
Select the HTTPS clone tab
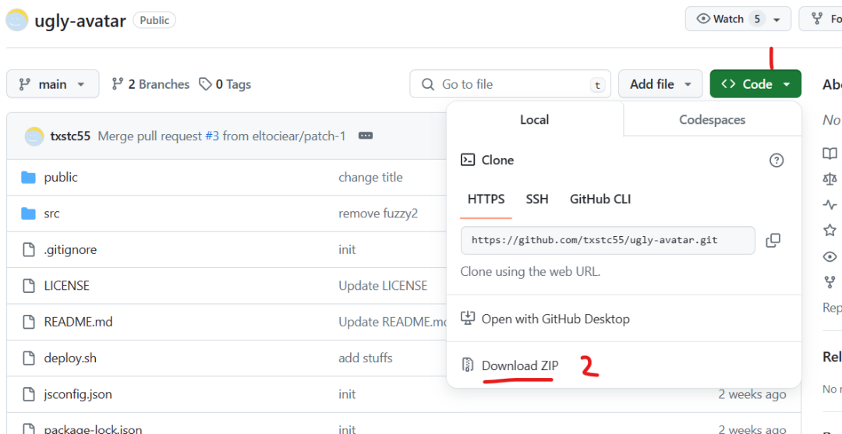point(486,199)
